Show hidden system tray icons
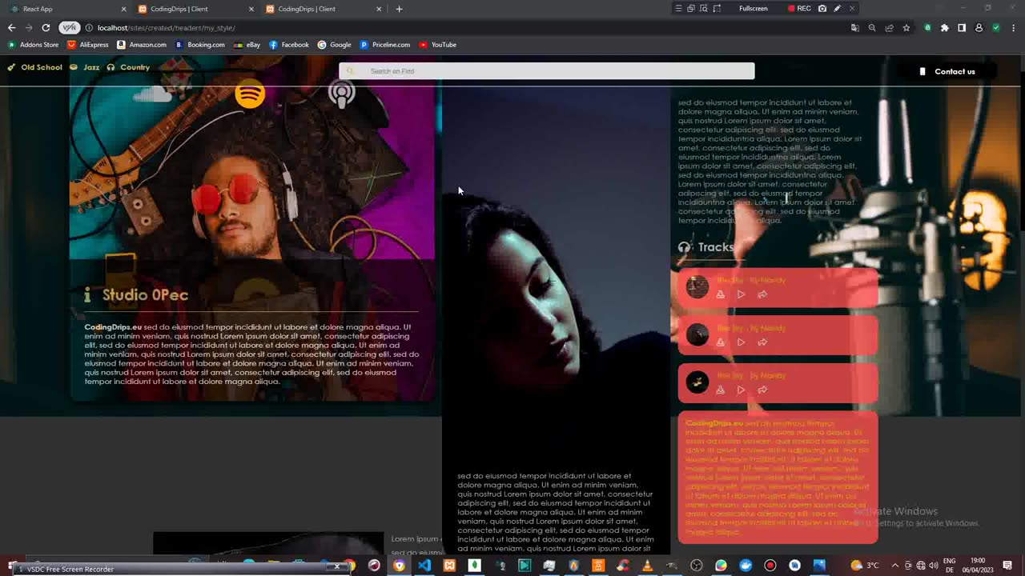This screenshot has width=1025, height=576. pyautogui.click(x=894, y=566)
